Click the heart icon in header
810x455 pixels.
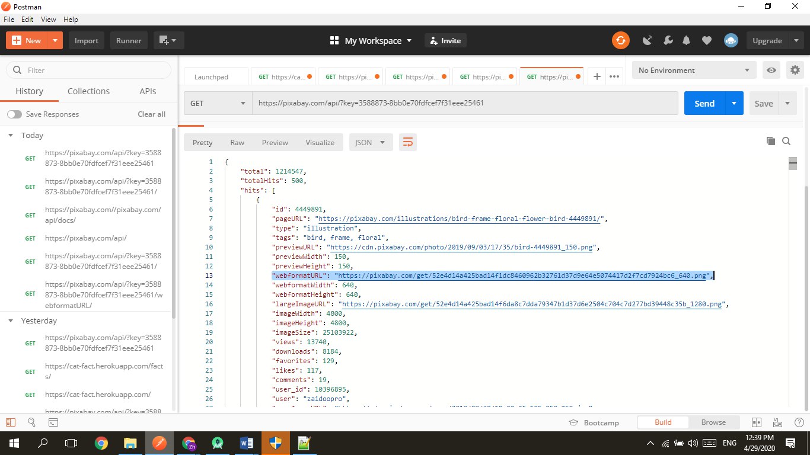[x=706, y=40]
